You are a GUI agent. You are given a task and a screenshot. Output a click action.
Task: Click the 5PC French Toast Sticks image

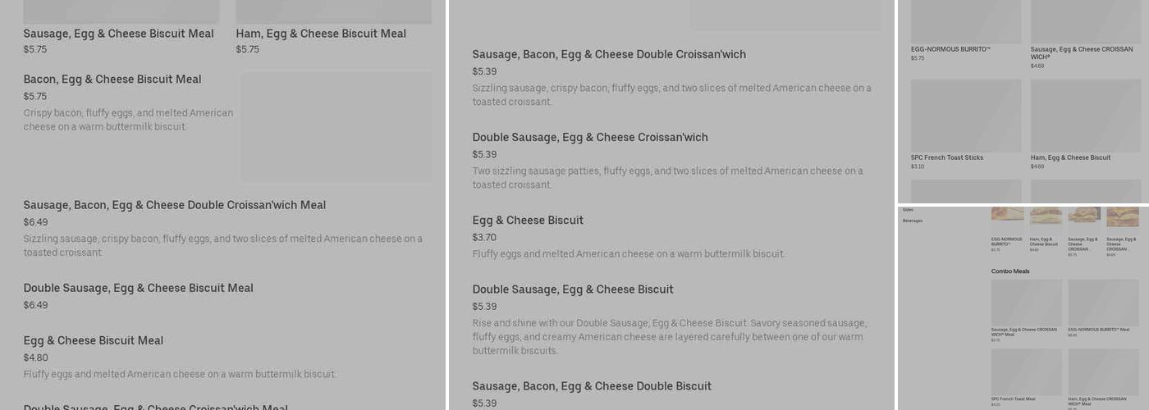965,115
